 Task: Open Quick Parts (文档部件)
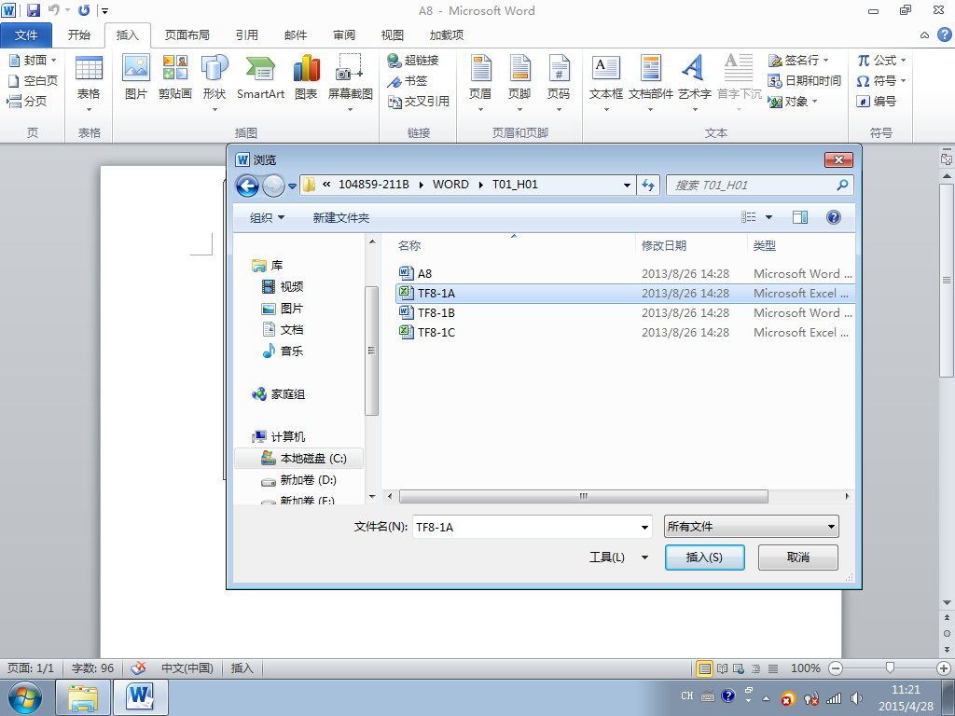[650, 82]
